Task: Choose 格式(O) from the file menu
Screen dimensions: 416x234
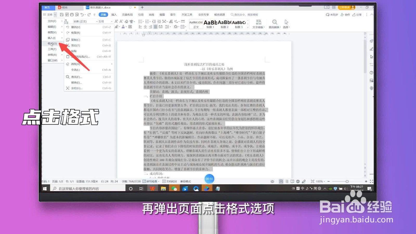Action: pyautogui.click(x=51, y=44)
